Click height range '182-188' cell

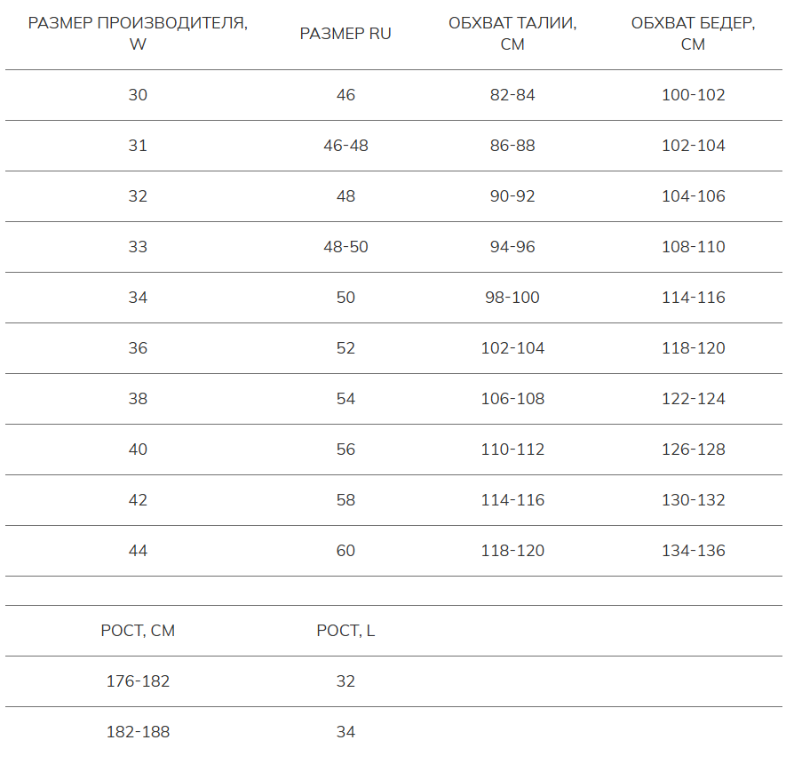138,732
